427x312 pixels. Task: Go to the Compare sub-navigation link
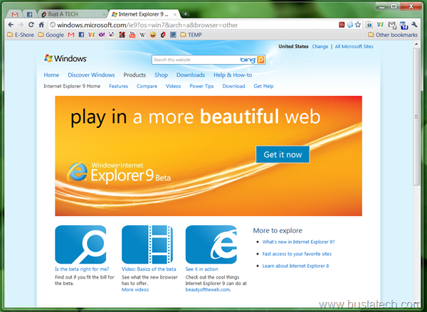pyautogui.click(x=147, y=86)
